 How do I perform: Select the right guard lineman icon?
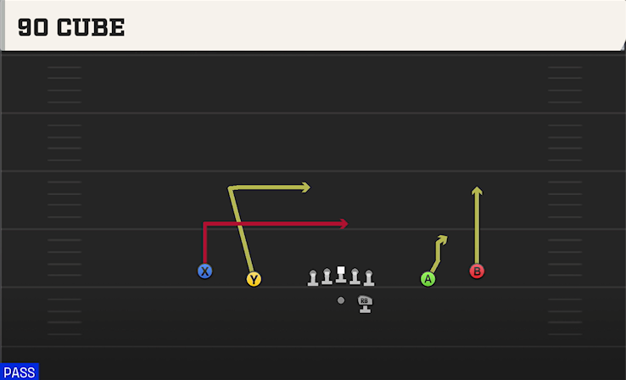355,277
